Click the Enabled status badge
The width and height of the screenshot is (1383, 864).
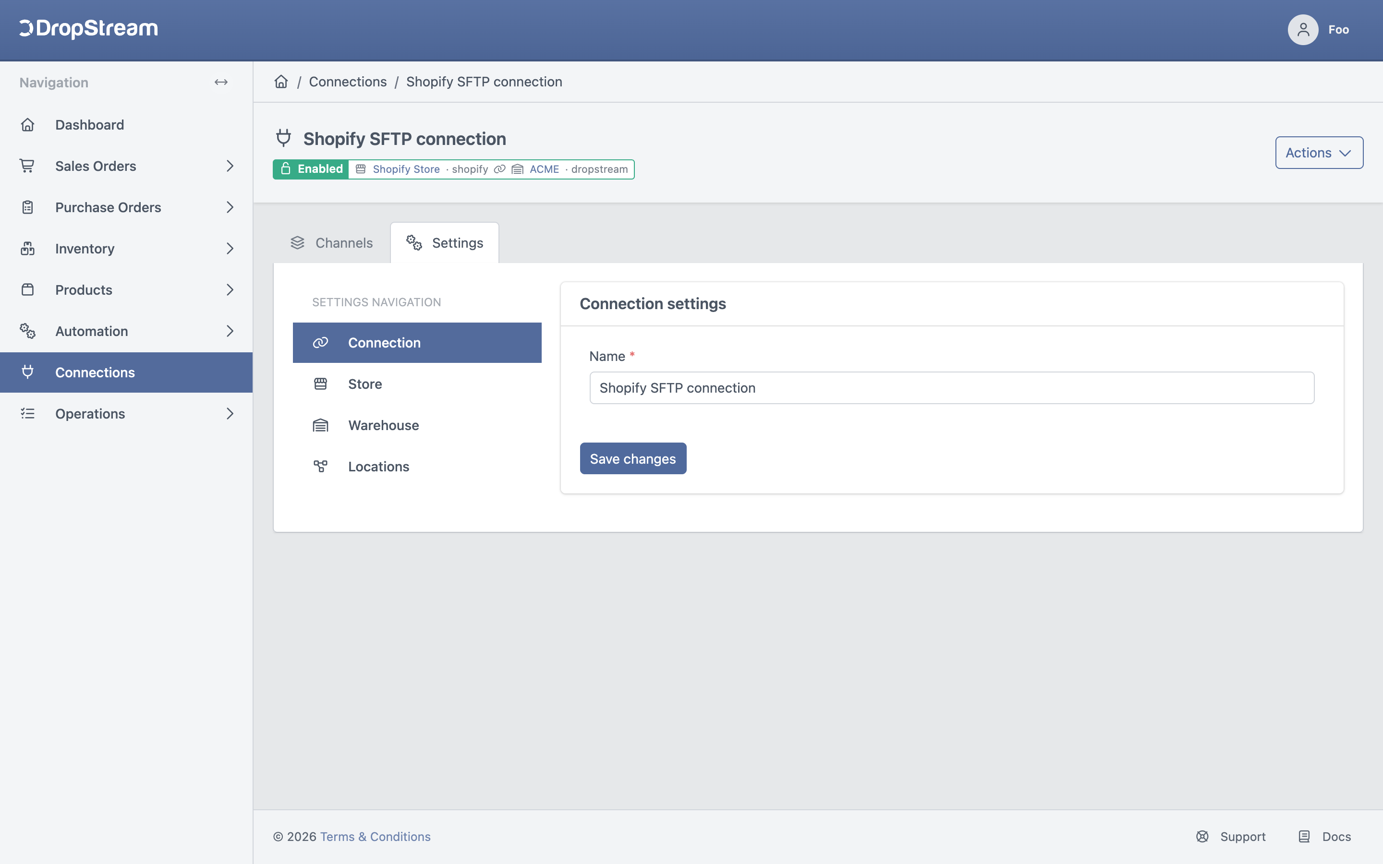(x=311, y=169)
